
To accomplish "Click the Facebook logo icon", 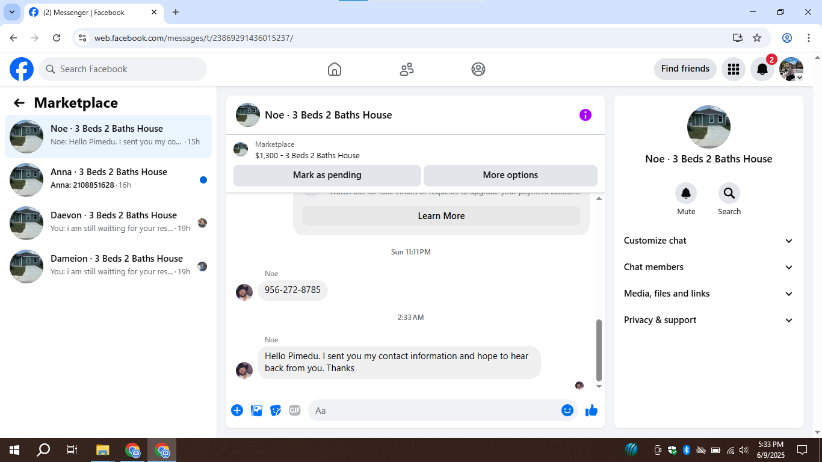I will (22, 69).
